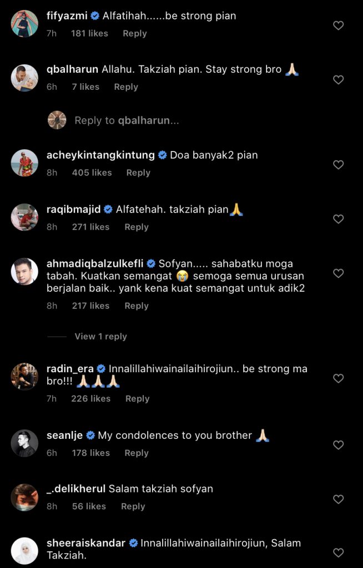Toggle the like heart on radin_era's comment
This screenshot has width=363, height=568.
pyautogui.click(x=338, y=378)
